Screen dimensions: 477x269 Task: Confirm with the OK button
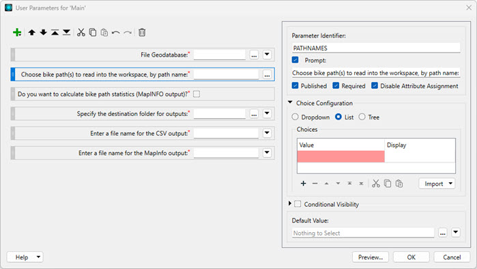tap(411, 257)
